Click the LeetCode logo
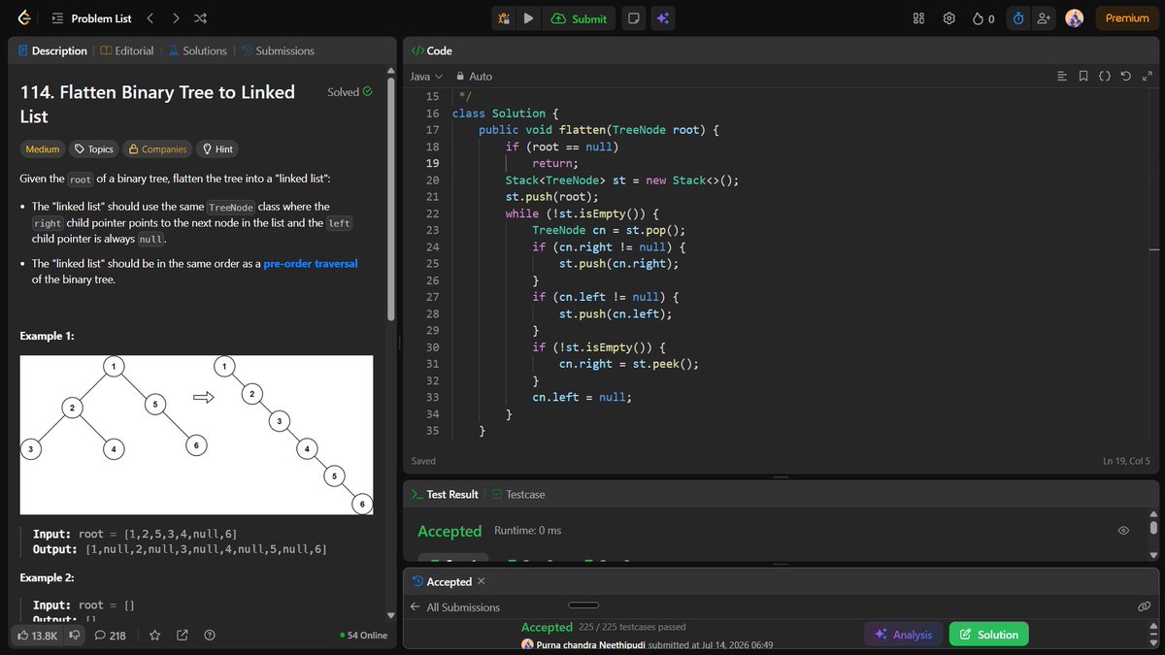Viewport: 1165px width, 655px height. (x=24, y=17)
